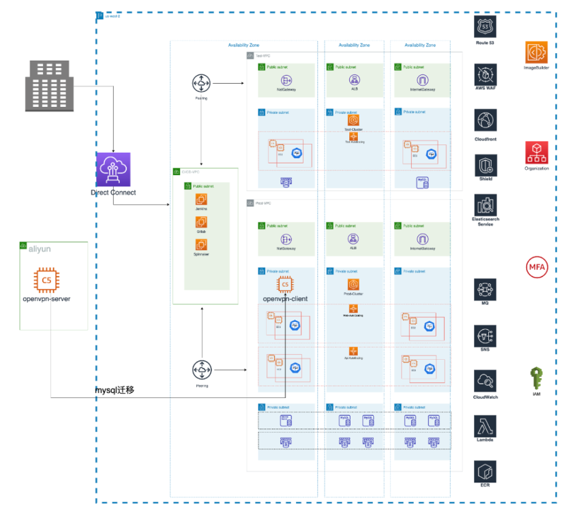Select the AWS WAF icon
The width and height of the screenshot is (566, 511).
click(485, 75)
